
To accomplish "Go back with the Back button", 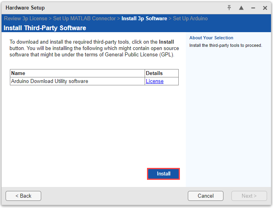I will pos(23,196).
